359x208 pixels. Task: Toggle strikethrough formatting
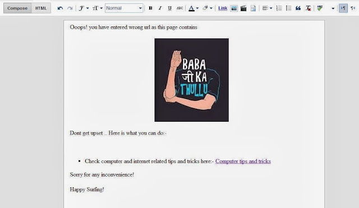click(179, 8)
